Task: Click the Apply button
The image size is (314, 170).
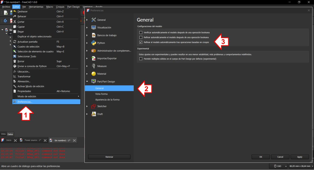Action: click(300, 157)
